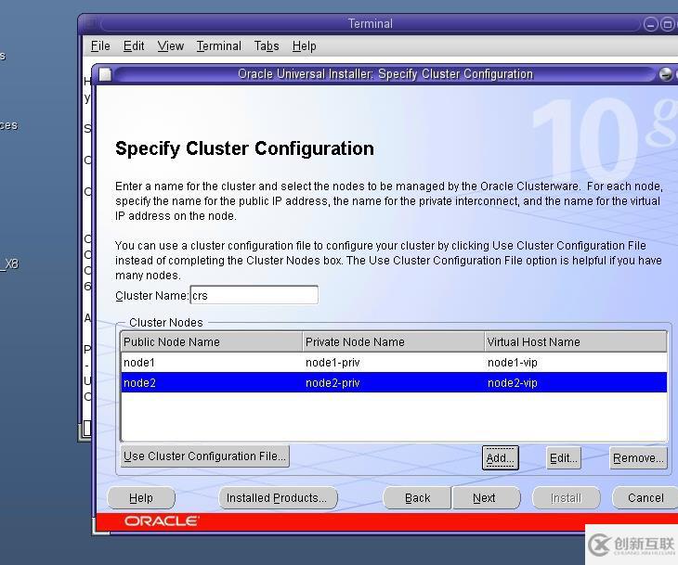Click the Public Node Name column header
The image size is (678, 565).
212,342
